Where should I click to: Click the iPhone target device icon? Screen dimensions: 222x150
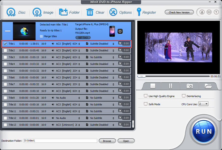click(x=112, y=31)
